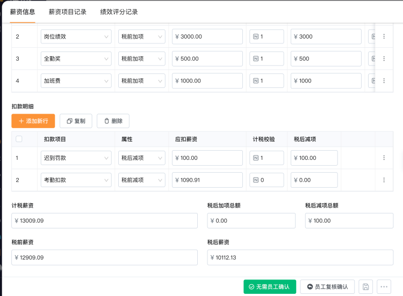The height and width of the screenshot is (296, 403).
Task: Open row menu for 加班费 row
Action: pos(384,81)
